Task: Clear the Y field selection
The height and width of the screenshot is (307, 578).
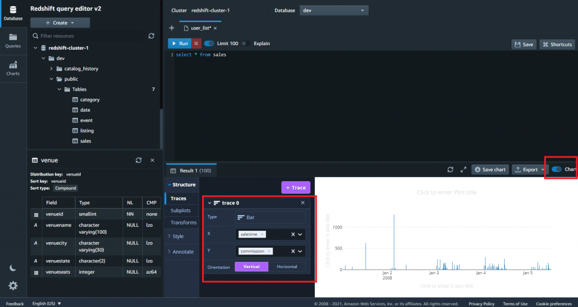Action: tap(293, 251)
